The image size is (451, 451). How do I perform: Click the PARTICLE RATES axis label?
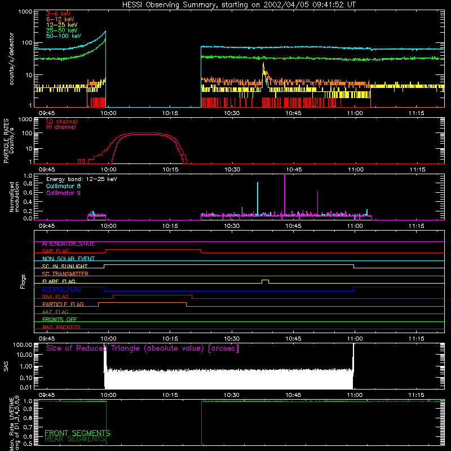pos(6,141)
